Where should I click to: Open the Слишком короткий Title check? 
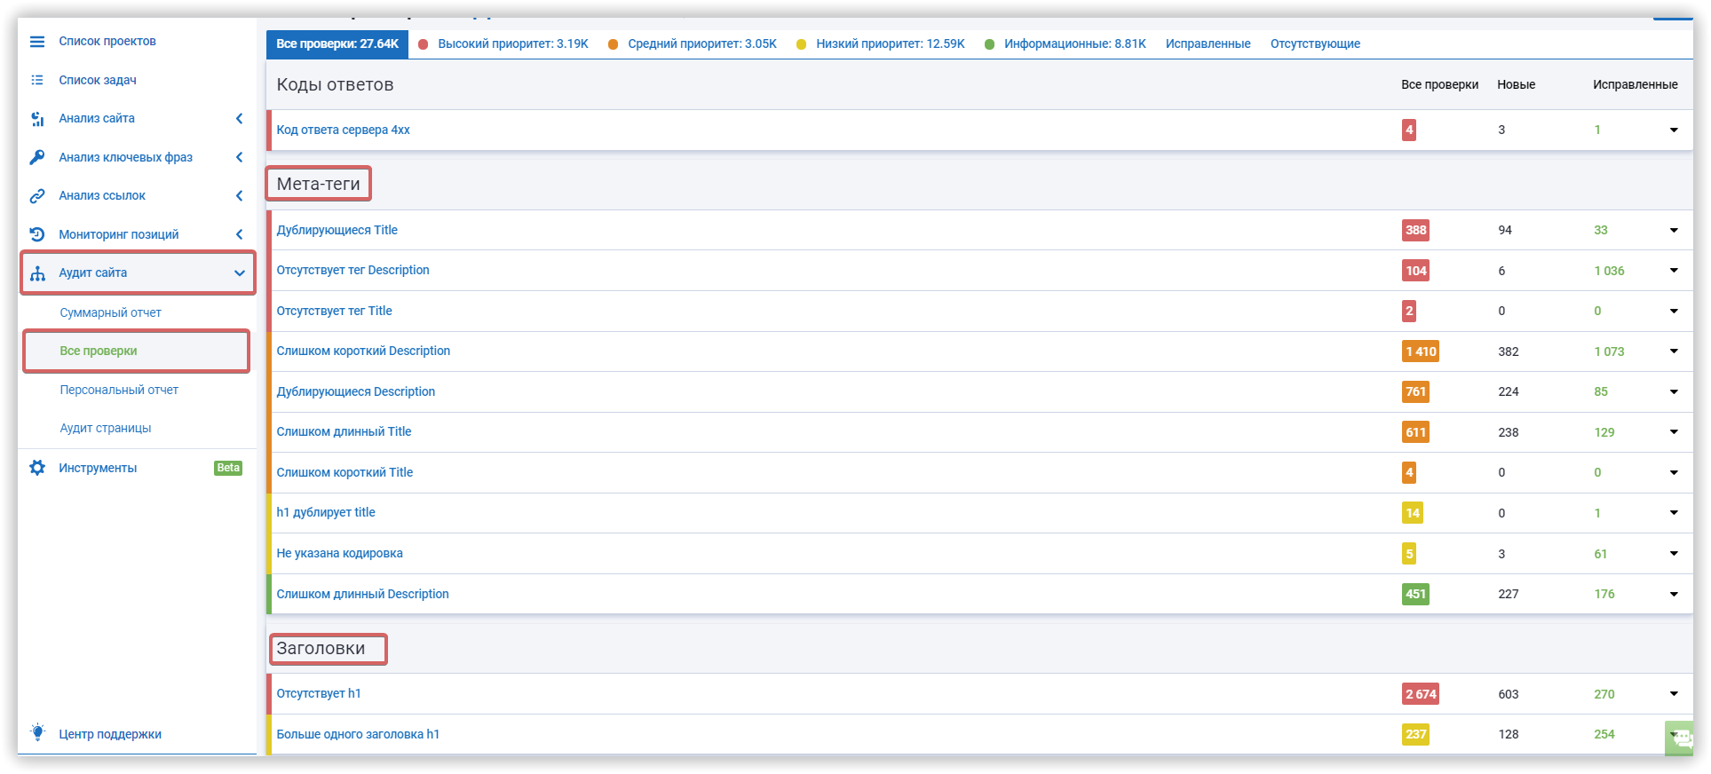point(345,473)
